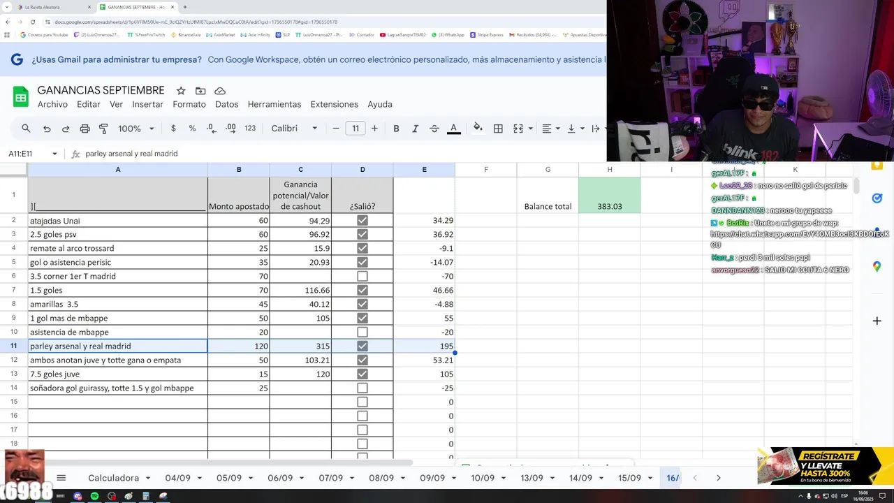Open the merge cells dropdown arrow
The height and width of the screenshot is (503, 894).
point(530,129)
